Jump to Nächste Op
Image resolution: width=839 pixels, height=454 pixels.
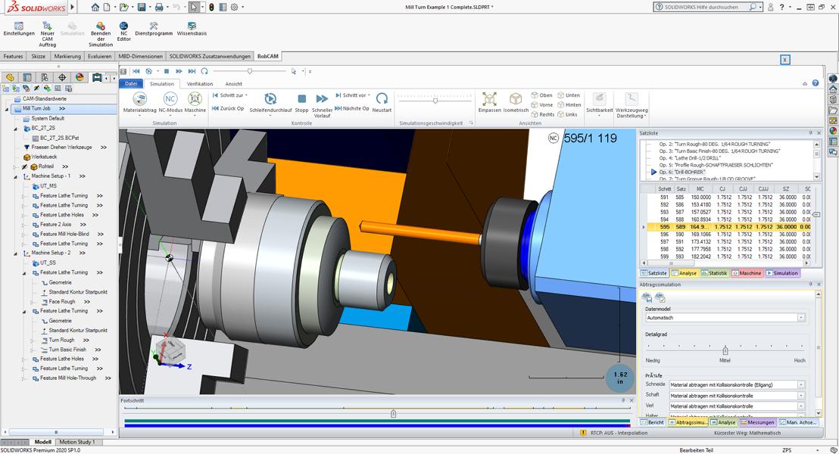352,108
